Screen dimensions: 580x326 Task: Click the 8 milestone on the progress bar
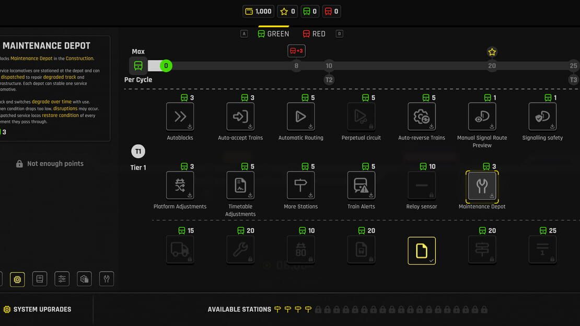[x=296, y=66]
